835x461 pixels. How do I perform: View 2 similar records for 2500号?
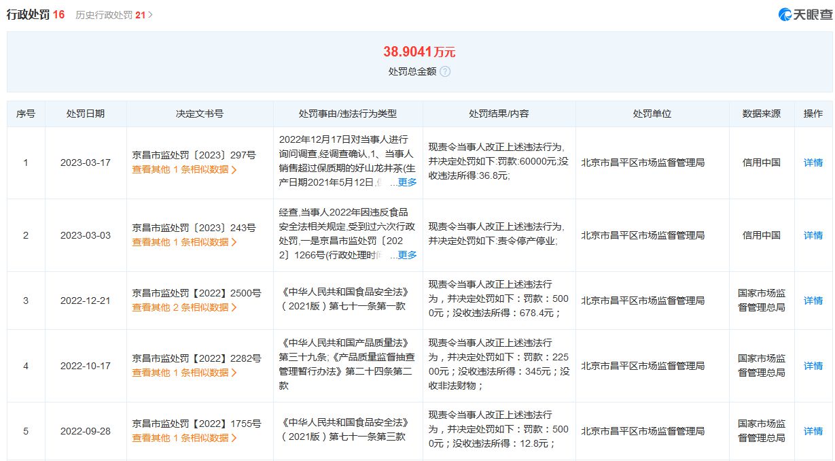click(184, 307)
